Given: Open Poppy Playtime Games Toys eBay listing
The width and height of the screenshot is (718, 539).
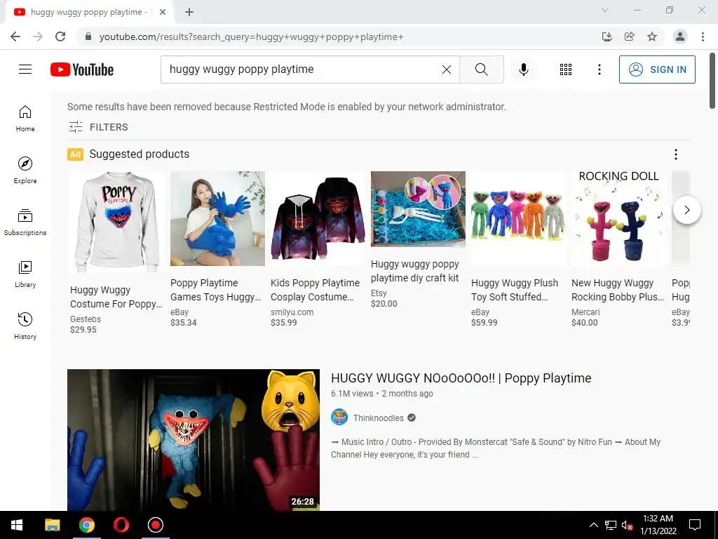Looking at the screenshot, I should coord(216,290).
